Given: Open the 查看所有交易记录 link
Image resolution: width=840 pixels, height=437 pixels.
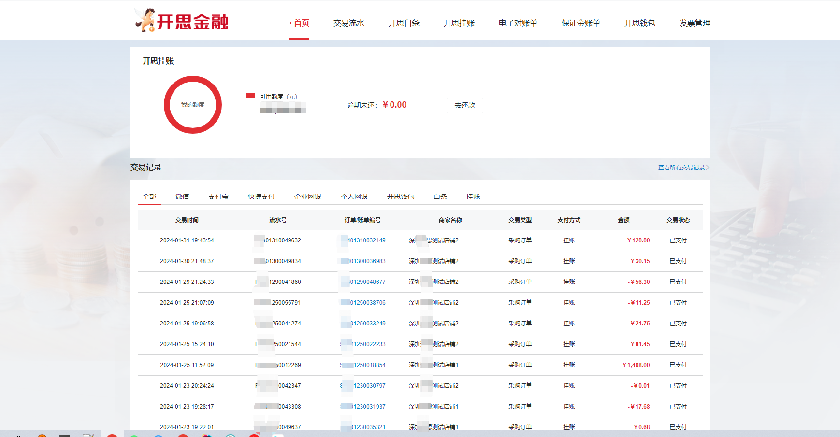Looking at the screenshot, I should pyautogui.click(x=683, y=168).
